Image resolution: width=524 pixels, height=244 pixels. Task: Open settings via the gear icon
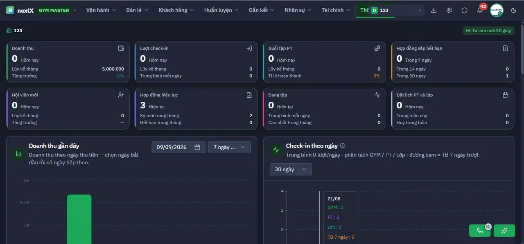click(x=449, y=10)
